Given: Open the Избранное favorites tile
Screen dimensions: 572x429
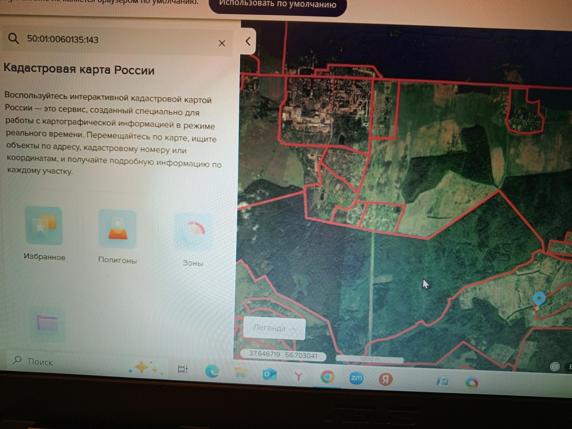Looking at the screenshot, I should (x=44, y=226).
